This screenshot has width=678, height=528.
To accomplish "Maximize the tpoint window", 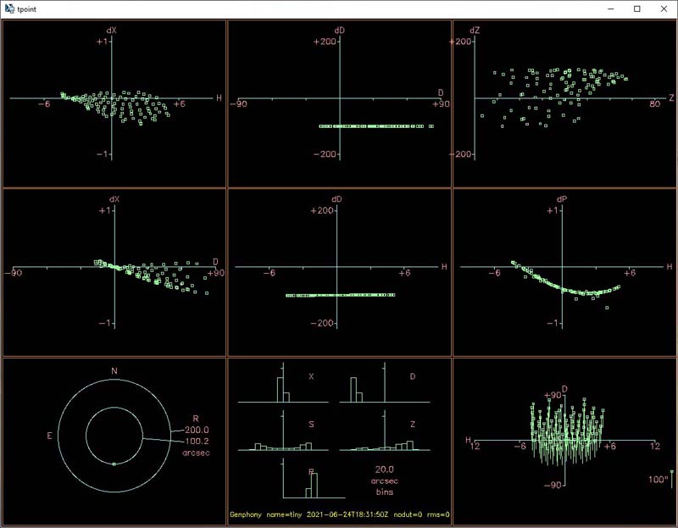I will 636,8.
